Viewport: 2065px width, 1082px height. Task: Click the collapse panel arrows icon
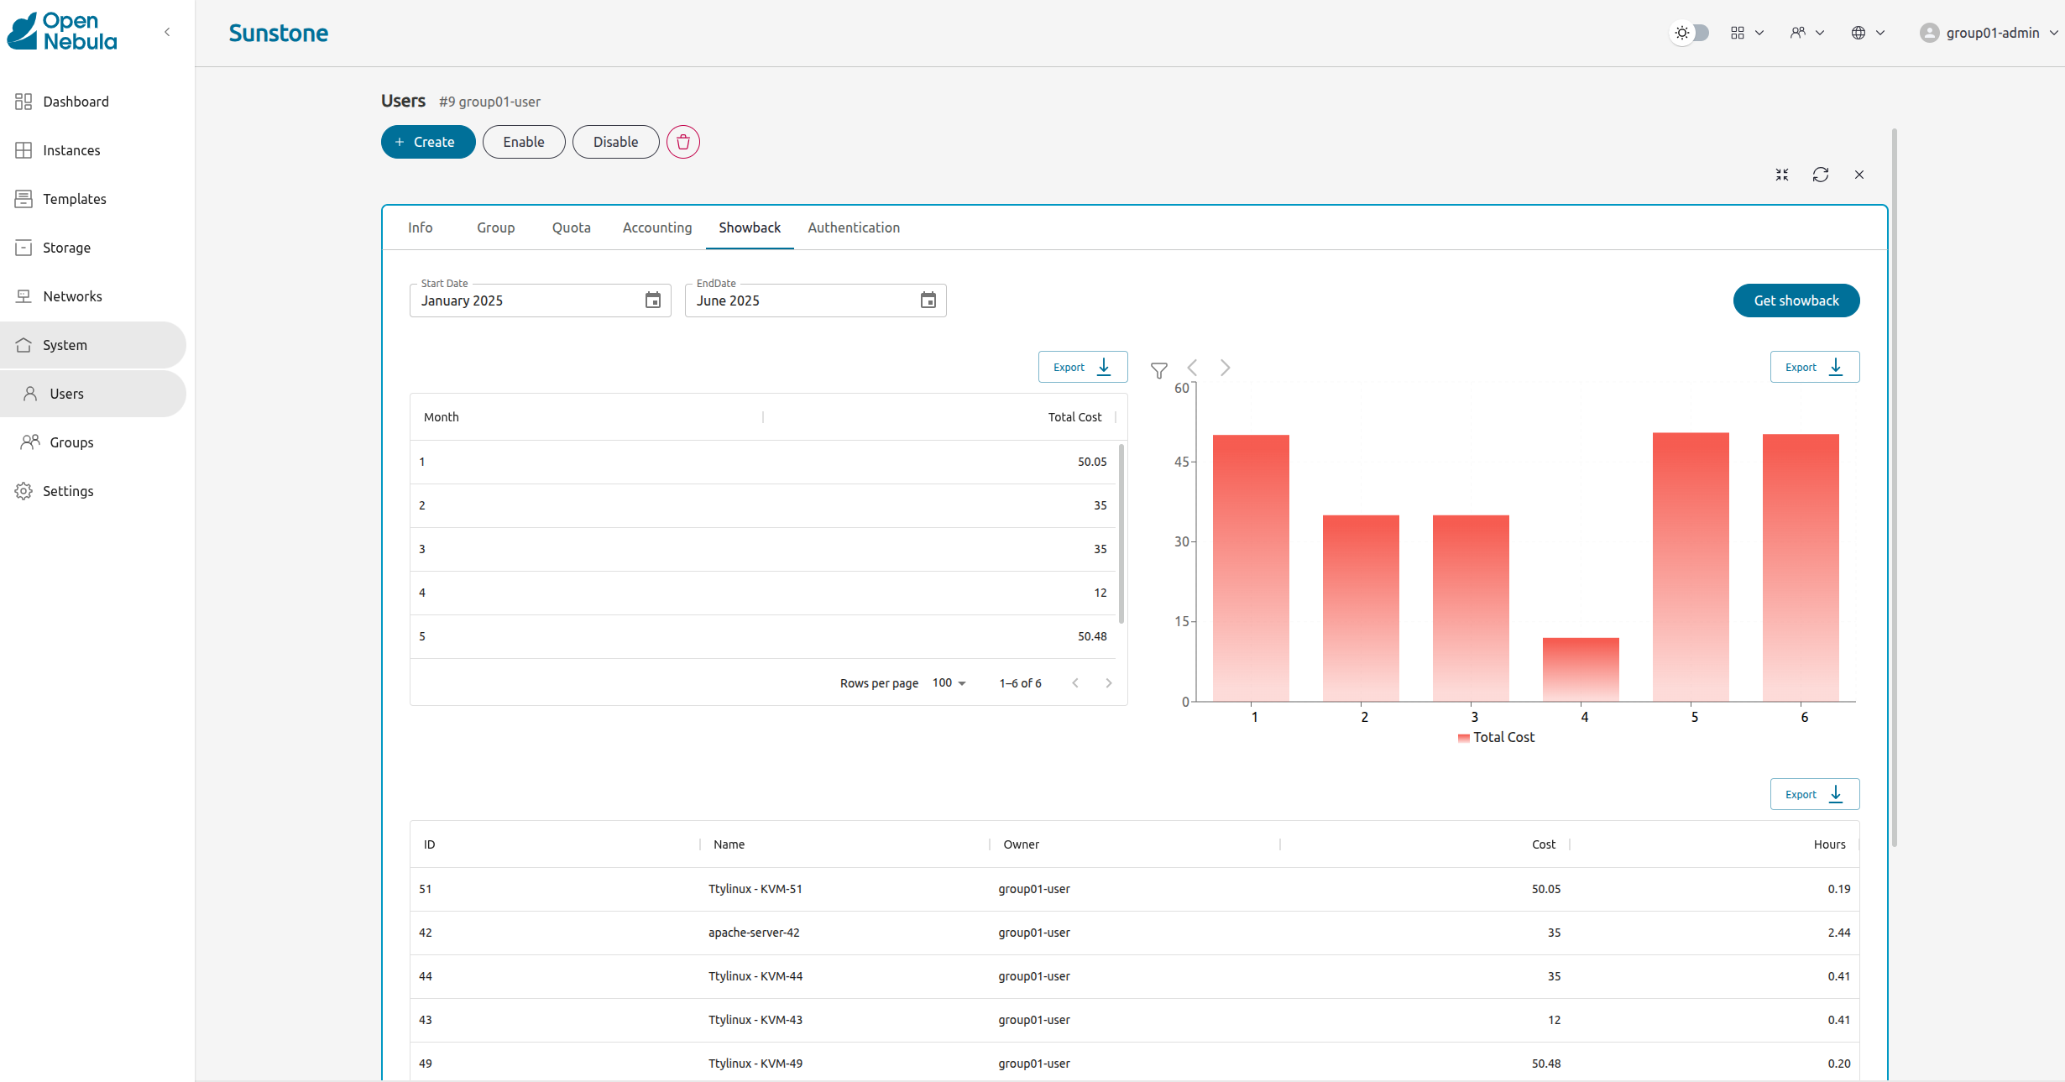tap(1781, 175)
